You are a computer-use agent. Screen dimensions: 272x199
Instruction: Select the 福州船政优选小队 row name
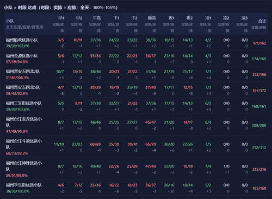tap(22, 40)
